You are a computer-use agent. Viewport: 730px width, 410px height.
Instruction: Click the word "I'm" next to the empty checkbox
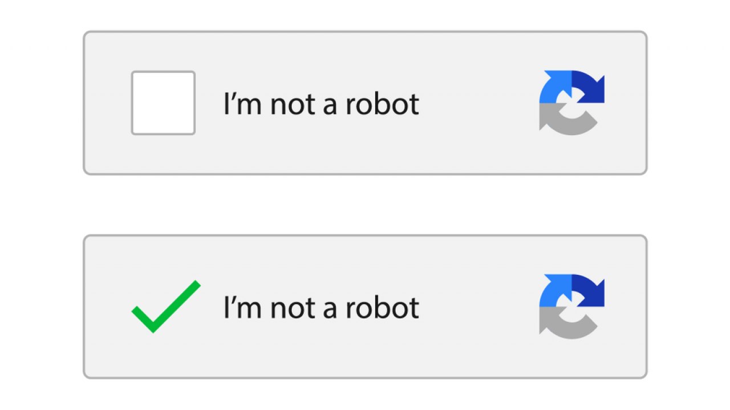[242, 104]
